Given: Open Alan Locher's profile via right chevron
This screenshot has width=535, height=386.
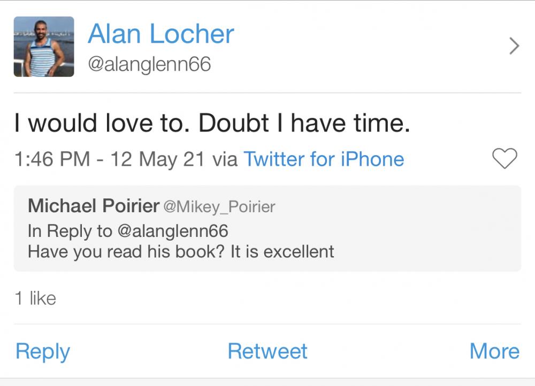Looking at the screenshot, I should 514,47.
